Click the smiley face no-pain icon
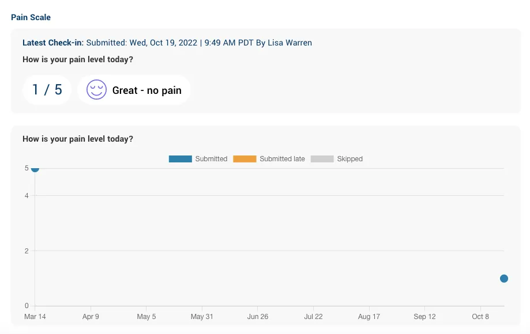The height and width of the screenshot is (334, 530). coord(96,89)
